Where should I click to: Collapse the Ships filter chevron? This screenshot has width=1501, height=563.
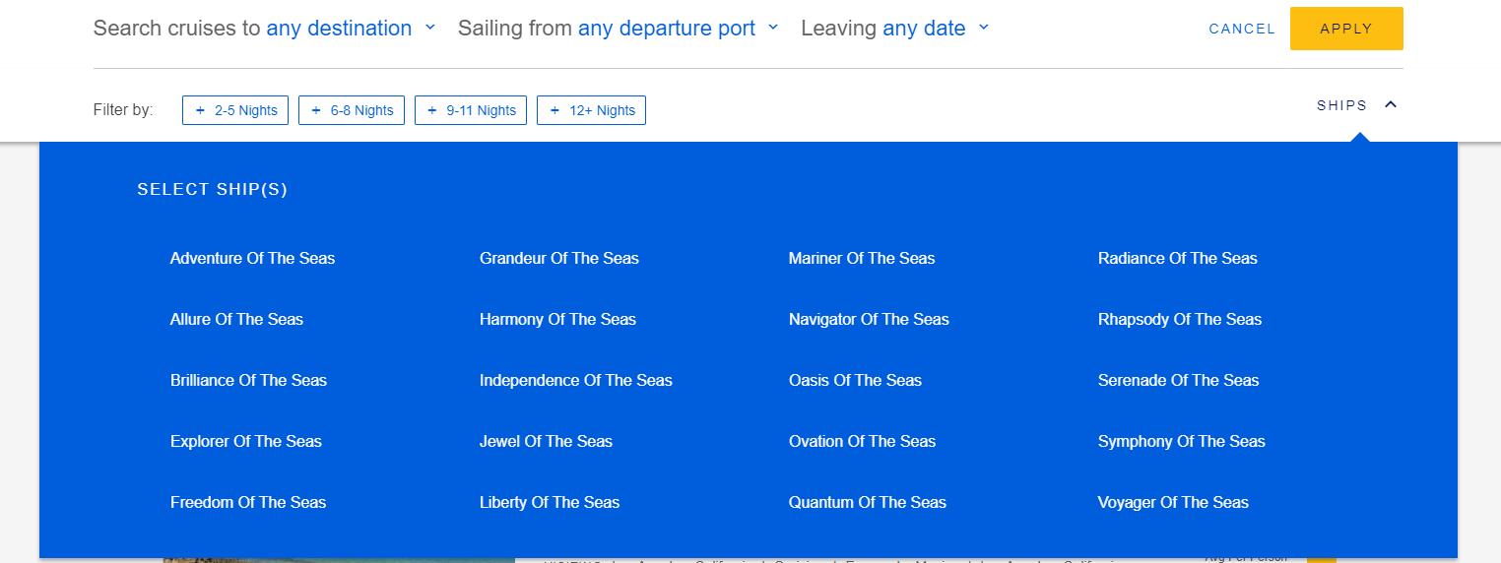point(1390,105)
